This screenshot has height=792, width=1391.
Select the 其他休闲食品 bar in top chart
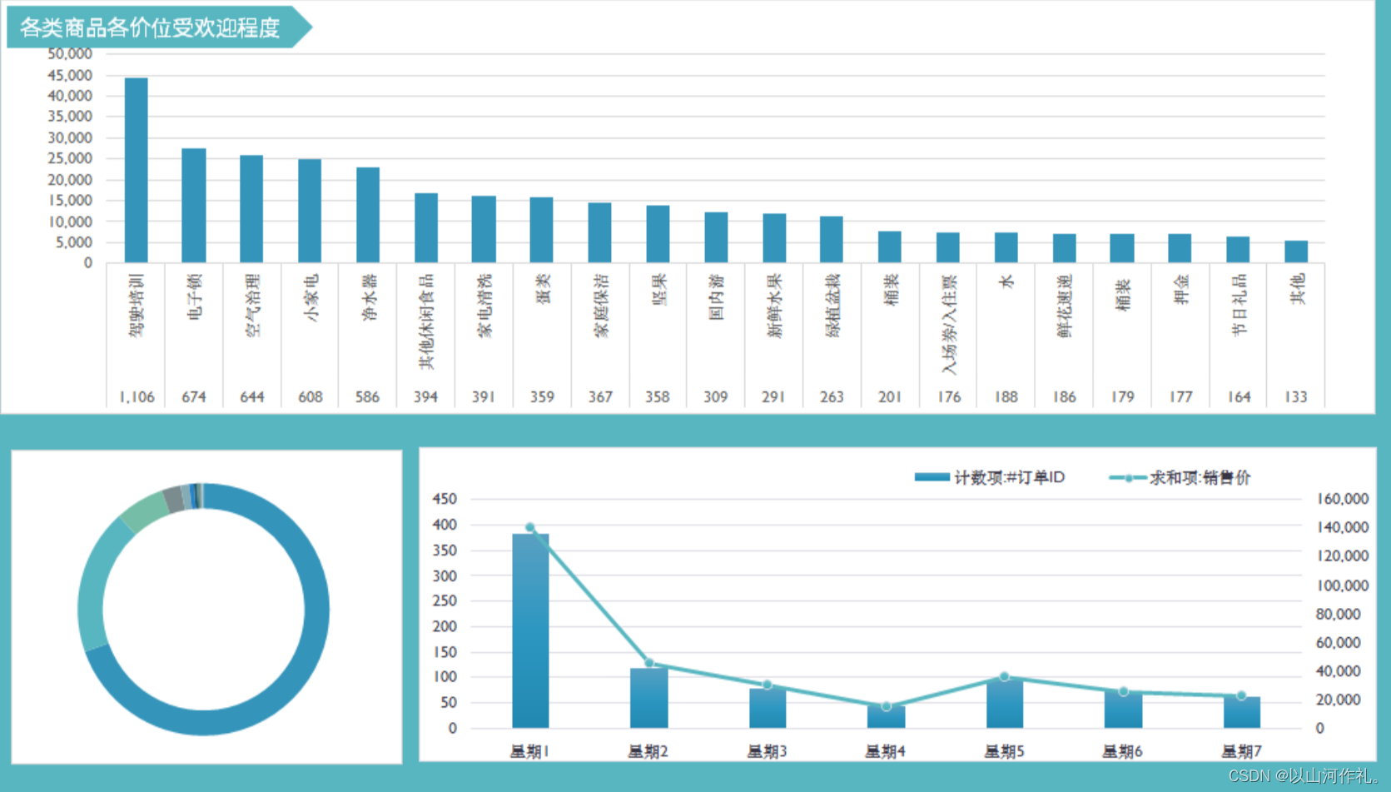(x=426, y=228)
